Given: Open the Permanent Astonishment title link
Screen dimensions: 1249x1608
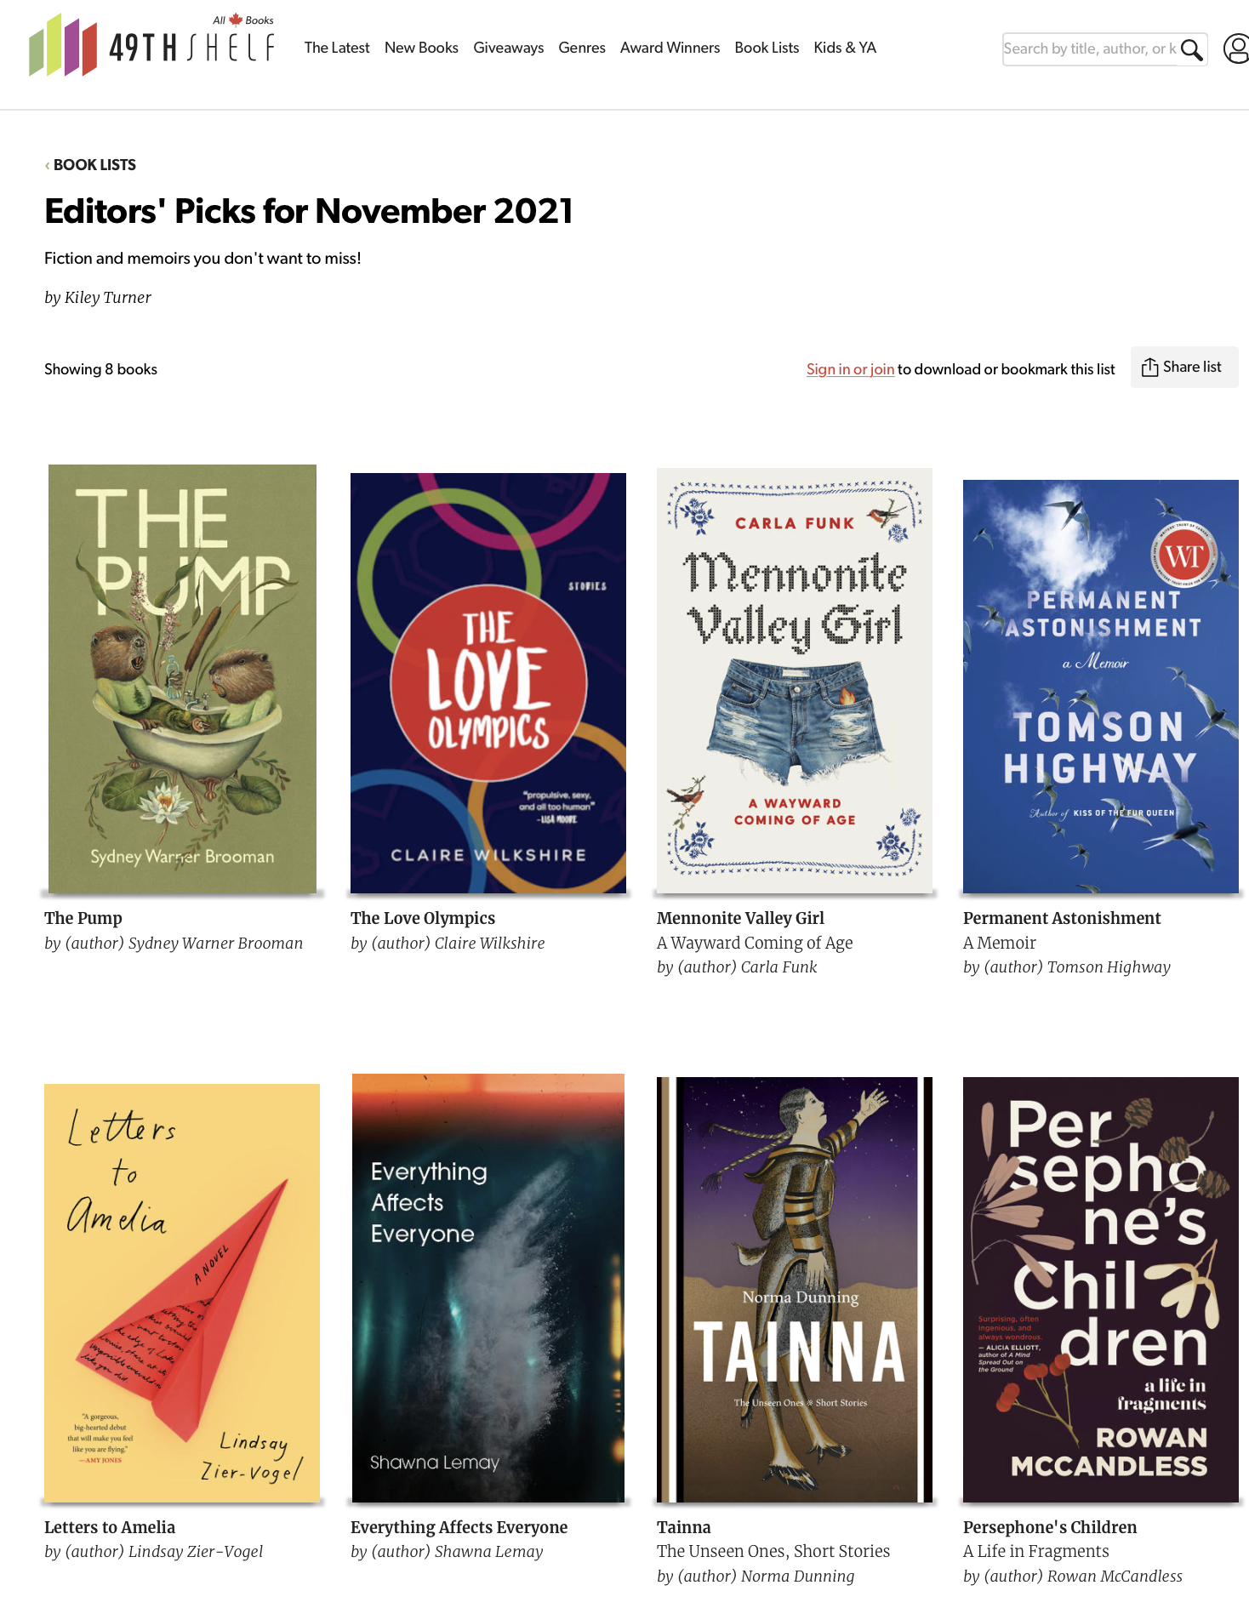Looking at the screenshot, I should point(1062,918).
